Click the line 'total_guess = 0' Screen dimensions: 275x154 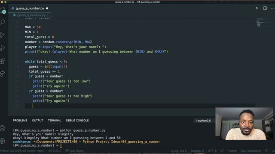[x=40, y=37]
